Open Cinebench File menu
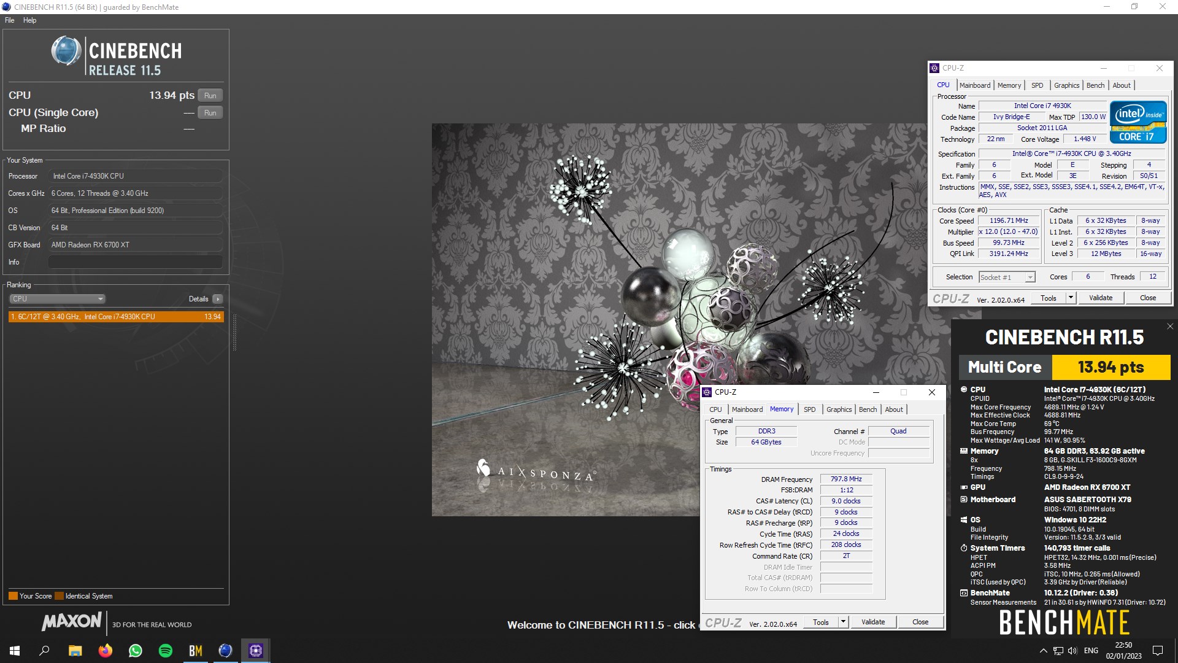Image resolution: width=1178 pixels, height=663 pixels. pyautogui.click(x=10, y=20)
